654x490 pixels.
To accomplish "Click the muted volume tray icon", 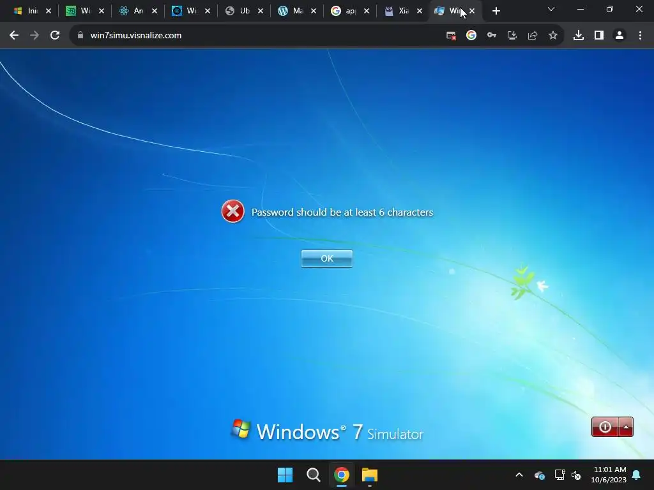I will [x=577, y=475].
